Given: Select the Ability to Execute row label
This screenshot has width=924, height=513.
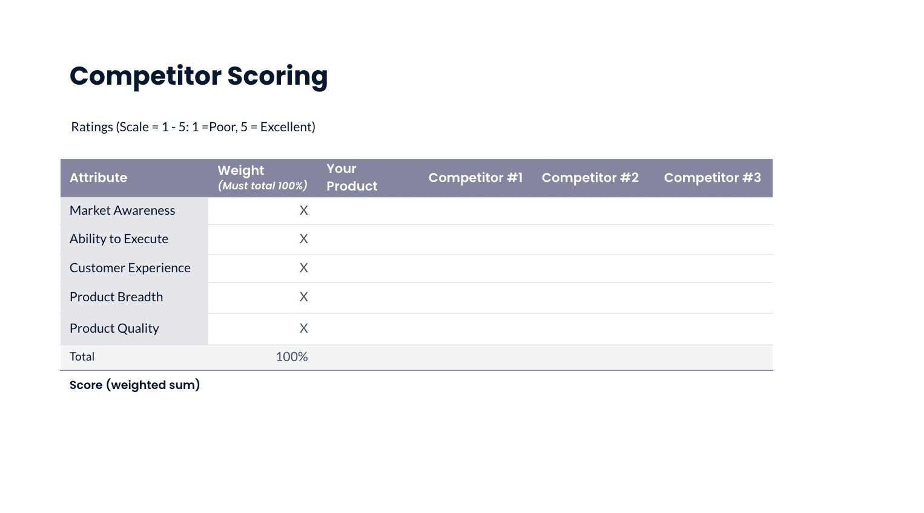Looking at the screenshot, I should [x=119, y=239].
